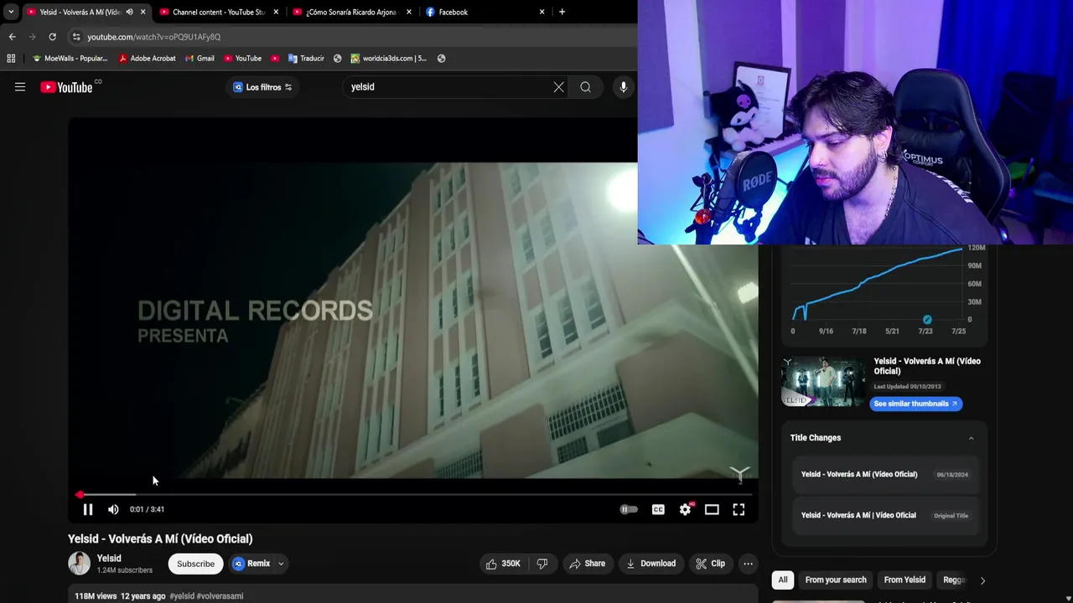The width and height of the screenshot is (1073, 603).
Task: Click the Remix button
Action: pos(251,564)
